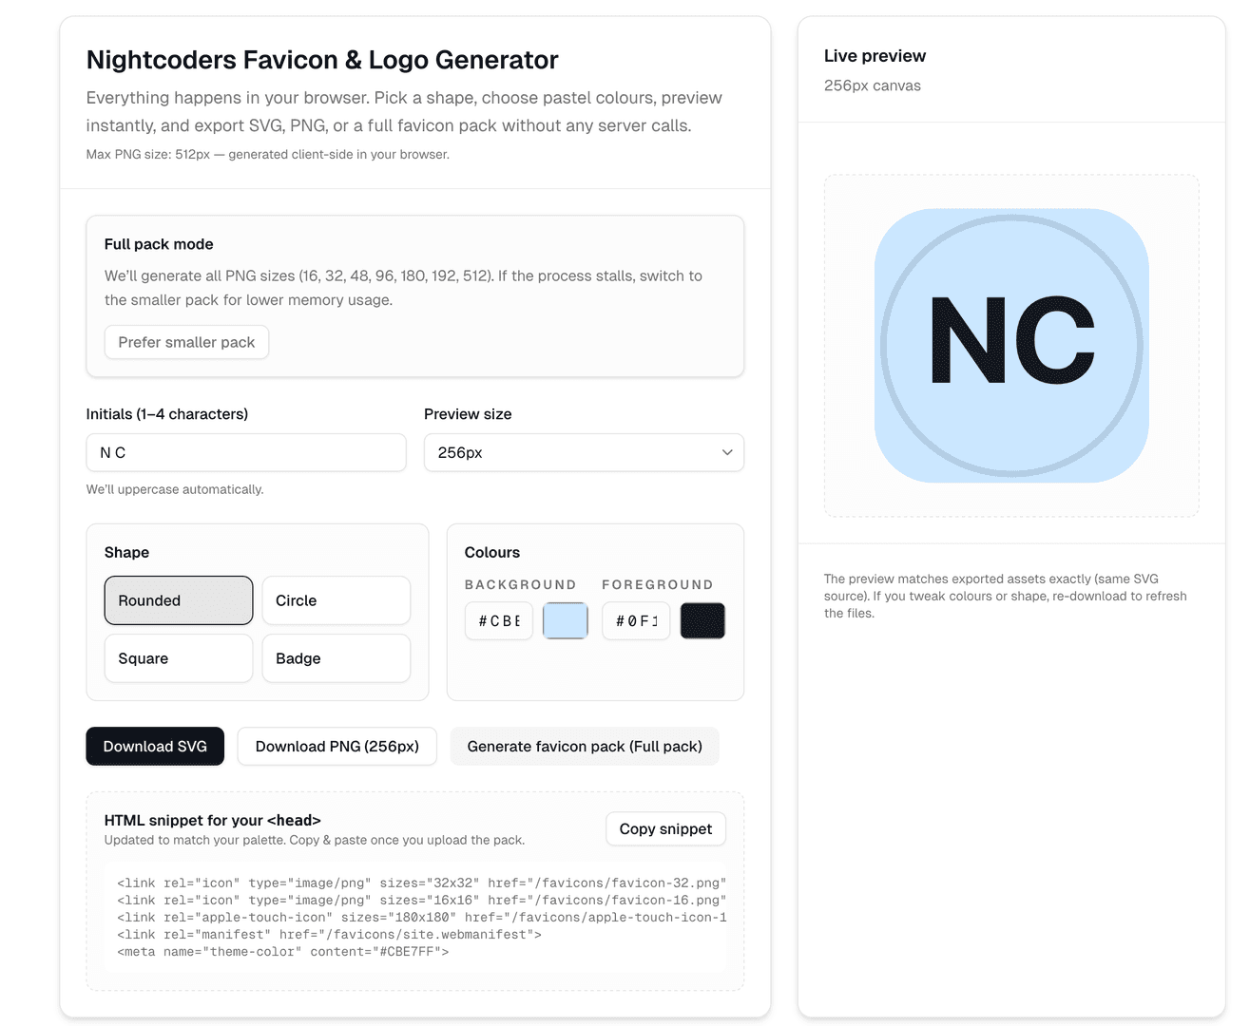Click the dark foreground colour swatch
1250x1026 pixels.
point(702,620)
